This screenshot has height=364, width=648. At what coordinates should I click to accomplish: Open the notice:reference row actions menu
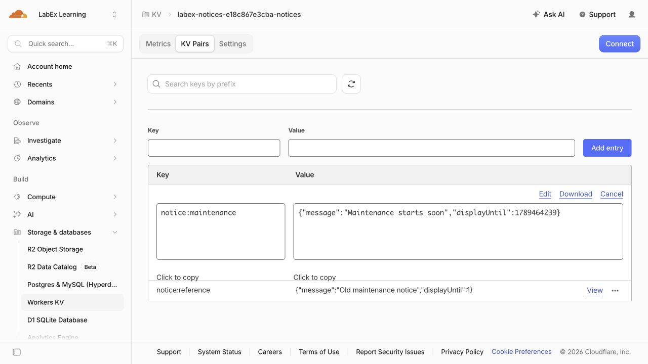[615, 291]
